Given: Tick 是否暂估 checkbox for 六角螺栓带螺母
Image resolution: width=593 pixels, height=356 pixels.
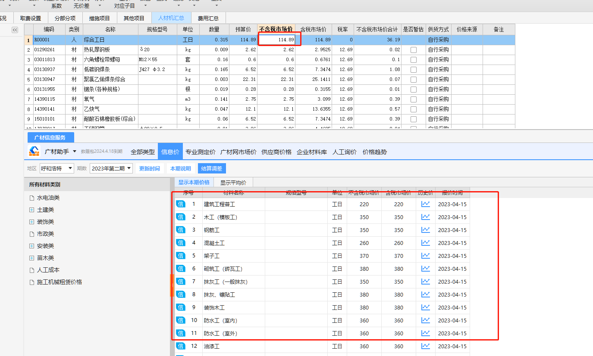Looking at the screenshot, I should 414,60.
